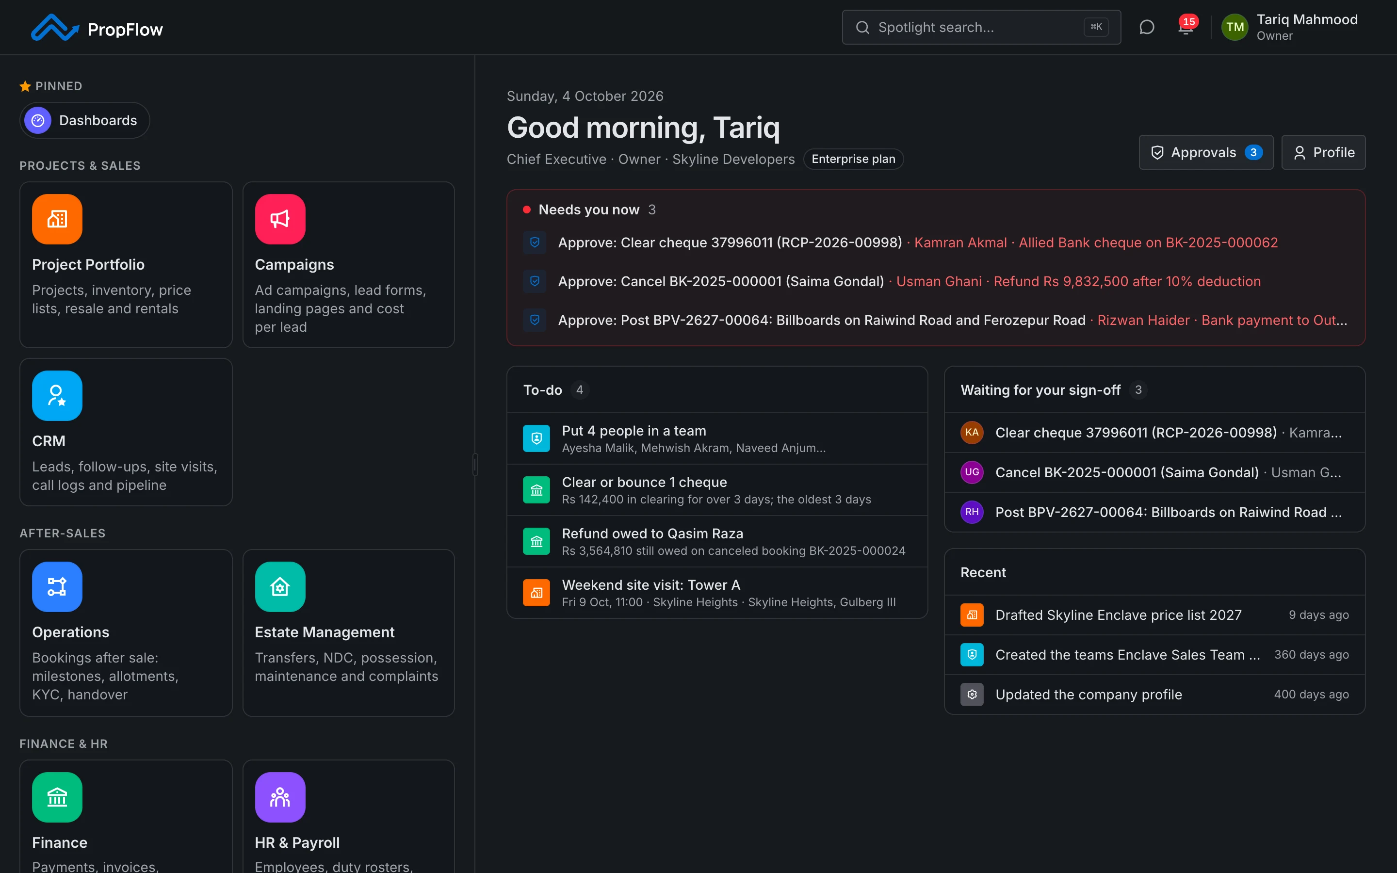Open the Estate Management module card

click(349, 633)
